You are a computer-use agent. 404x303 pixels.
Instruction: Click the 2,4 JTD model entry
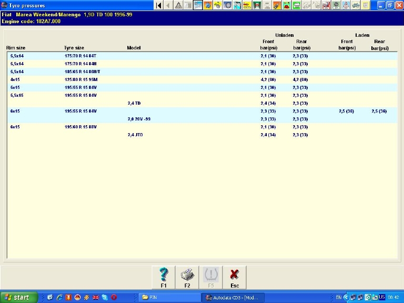135,135
